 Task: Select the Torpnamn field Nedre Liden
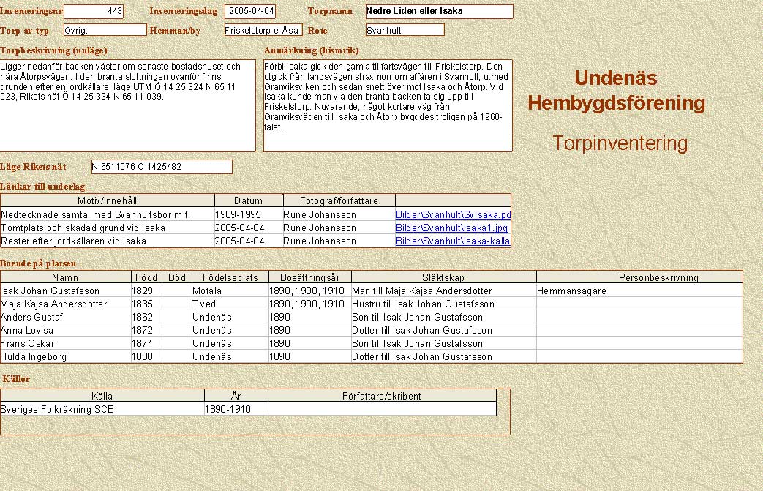438,12
